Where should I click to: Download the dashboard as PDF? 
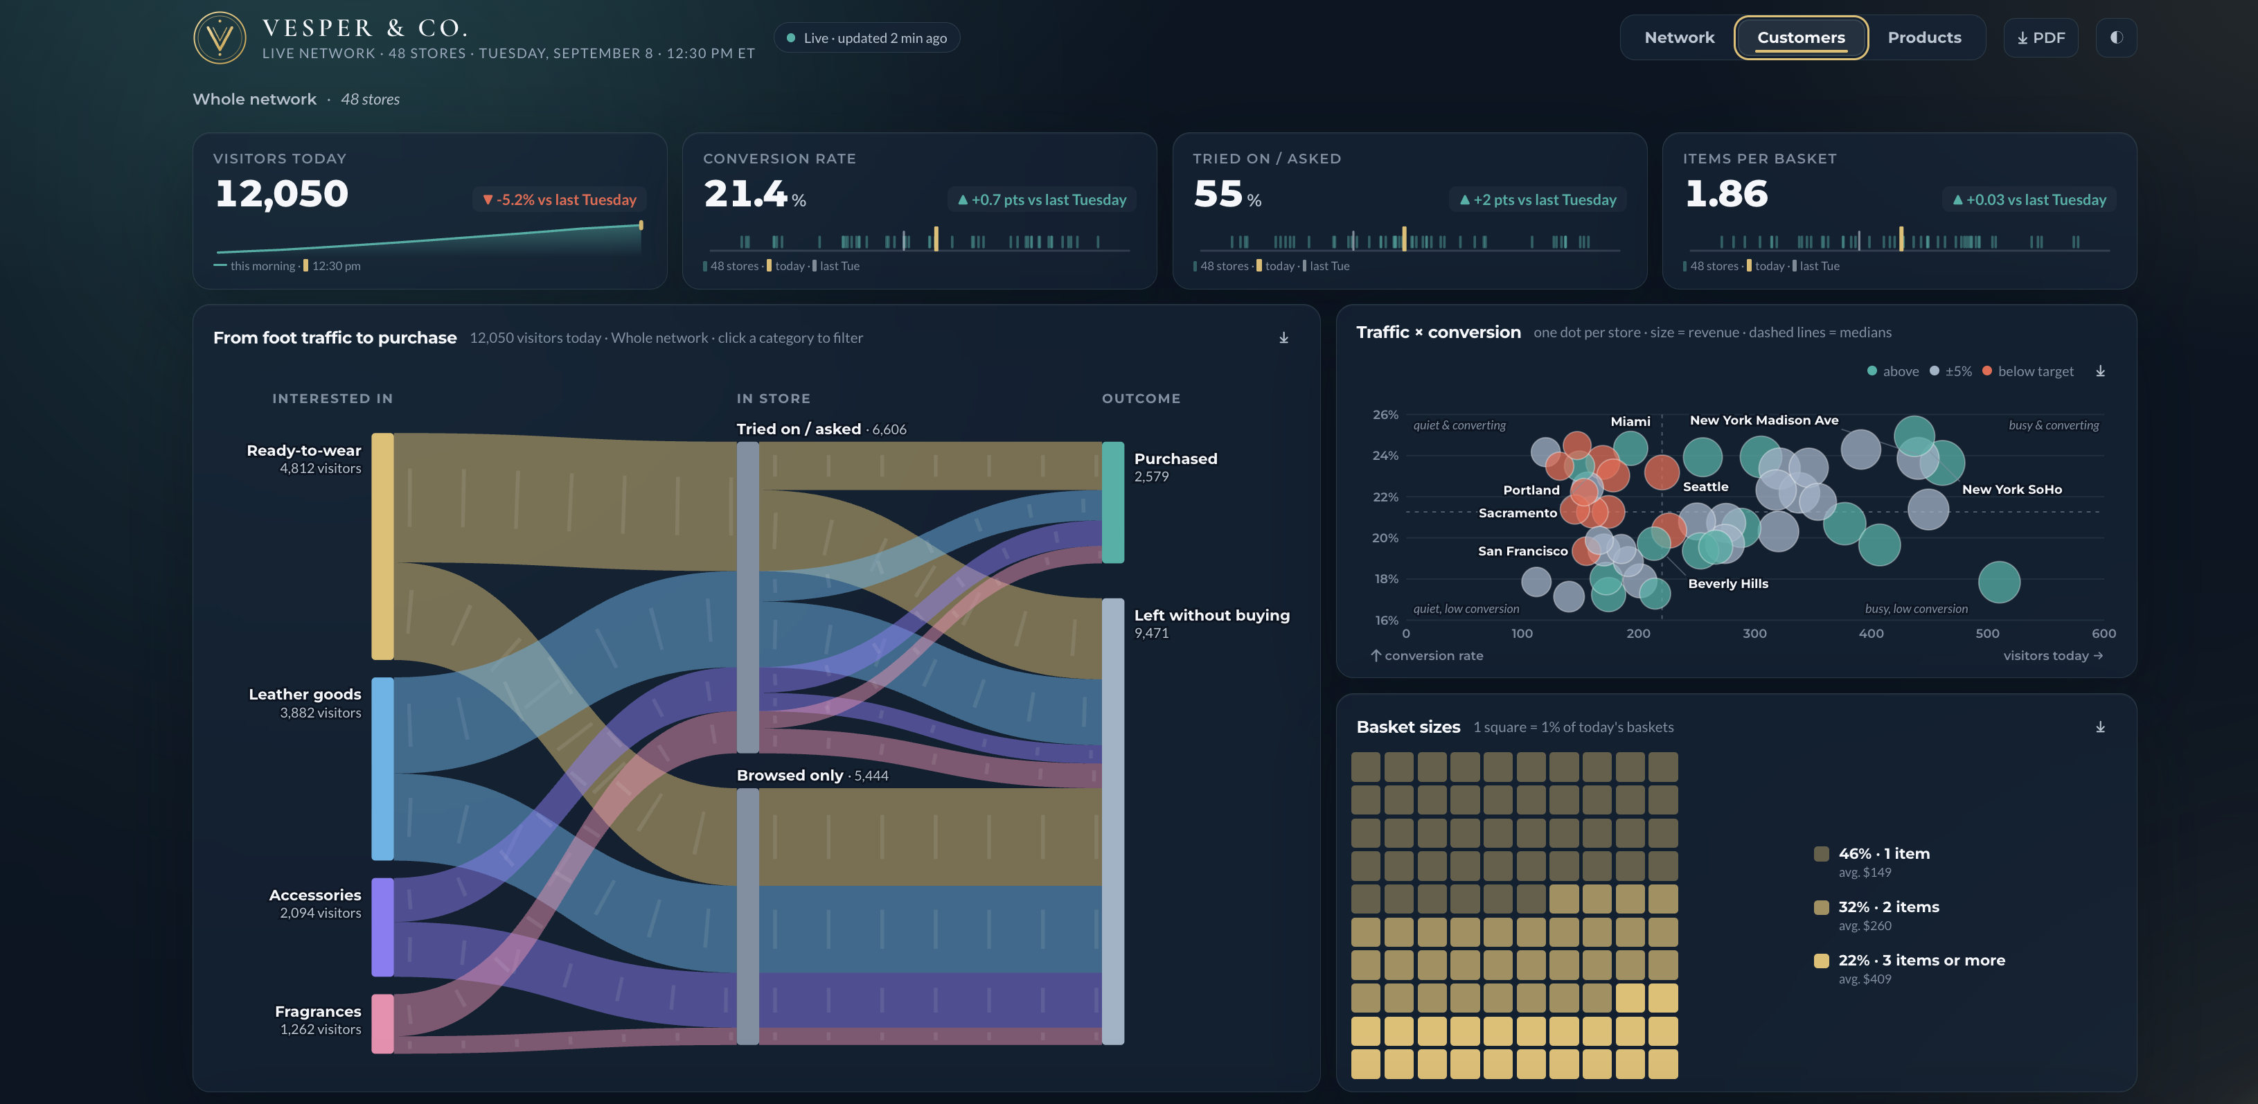point(2041,37)
